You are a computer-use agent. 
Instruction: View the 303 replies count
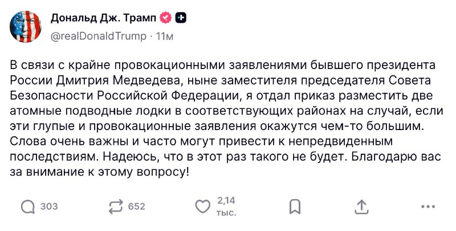coord(49,206)
